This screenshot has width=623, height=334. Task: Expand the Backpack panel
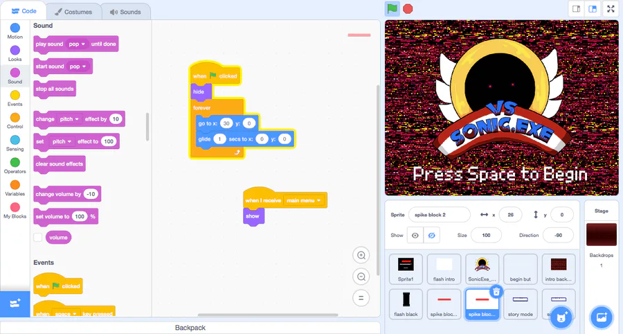tap(190, 328)
